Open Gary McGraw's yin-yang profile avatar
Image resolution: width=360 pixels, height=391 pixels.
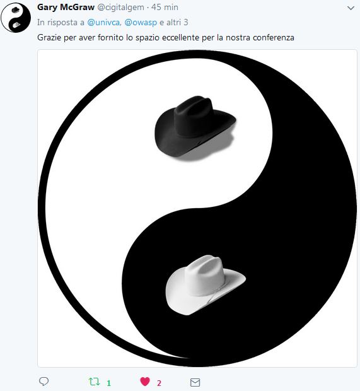tap(16, 18)
